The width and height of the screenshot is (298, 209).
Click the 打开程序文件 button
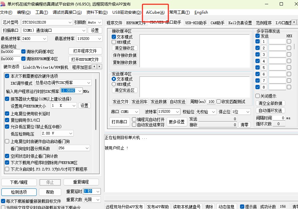[85, 51]
